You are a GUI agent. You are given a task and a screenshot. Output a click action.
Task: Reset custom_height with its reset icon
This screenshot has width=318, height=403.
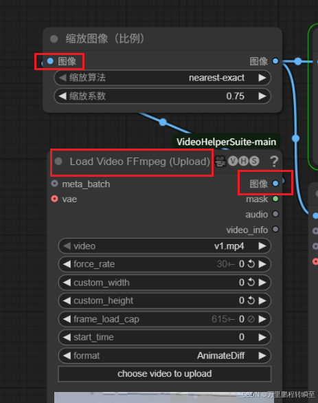pos(251,301)
